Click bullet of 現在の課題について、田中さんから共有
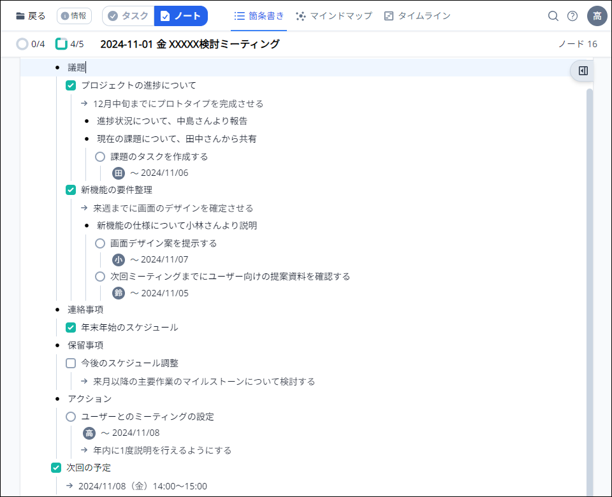The width and height of the screenshot is (612, 497). coord(87,140)
